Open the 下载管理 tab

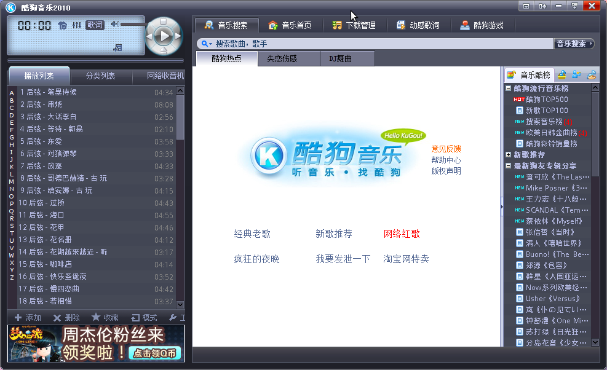354,25
